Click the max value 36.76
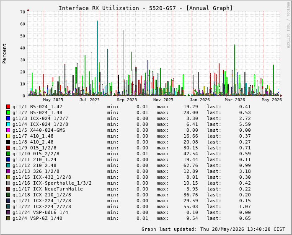This screenshot has width=292, height=235. tap(191, 195)
